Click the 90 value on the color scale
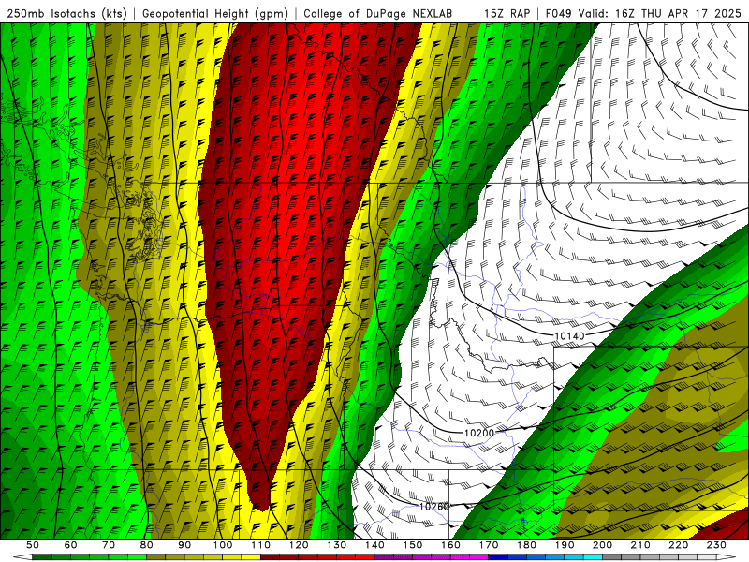 (184, 545)
